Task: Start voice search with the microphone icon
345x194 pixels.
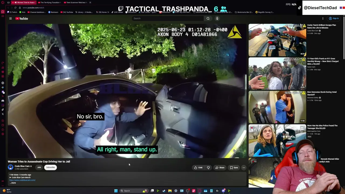Action: pos(217,18)
